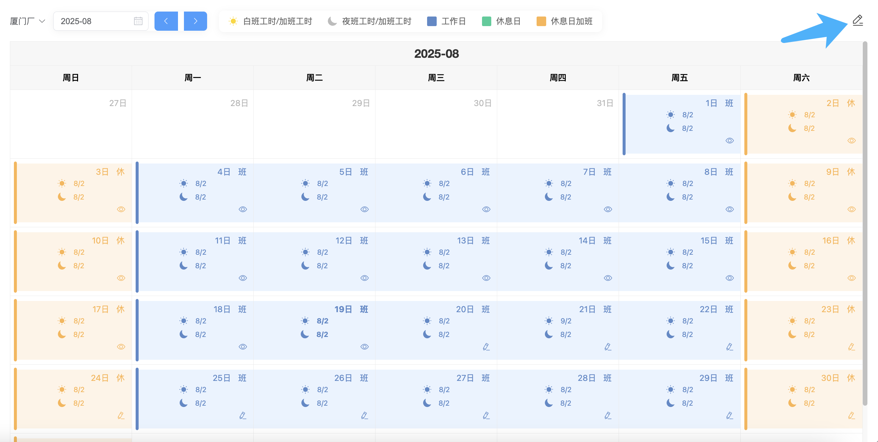
Task: Click the edit pencil on the 28日 cell
Action: click(x=608, y=416)
